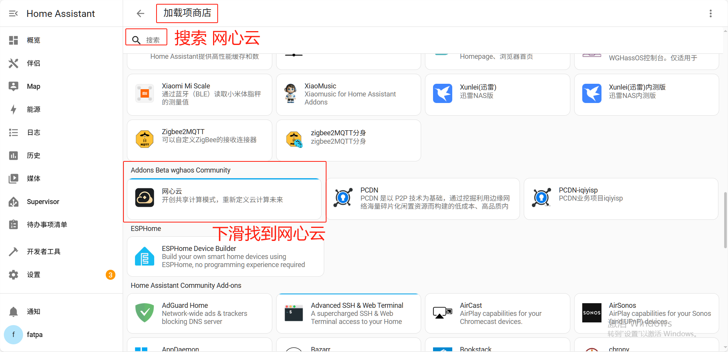Click the AirCast cast icon
The image size is (728, 352).
[443, 313]
